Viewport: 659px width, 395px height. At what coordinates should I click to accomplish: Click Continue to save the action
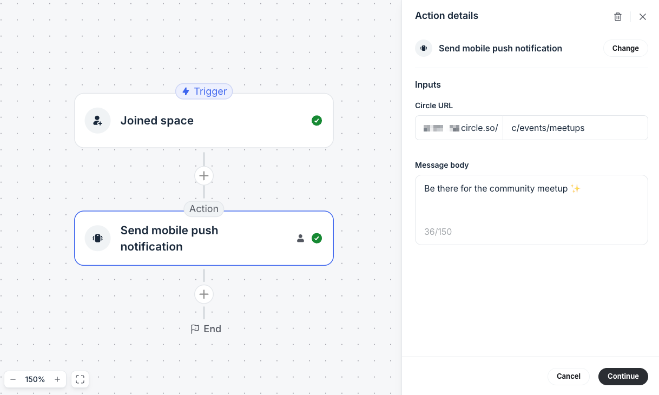623,376
